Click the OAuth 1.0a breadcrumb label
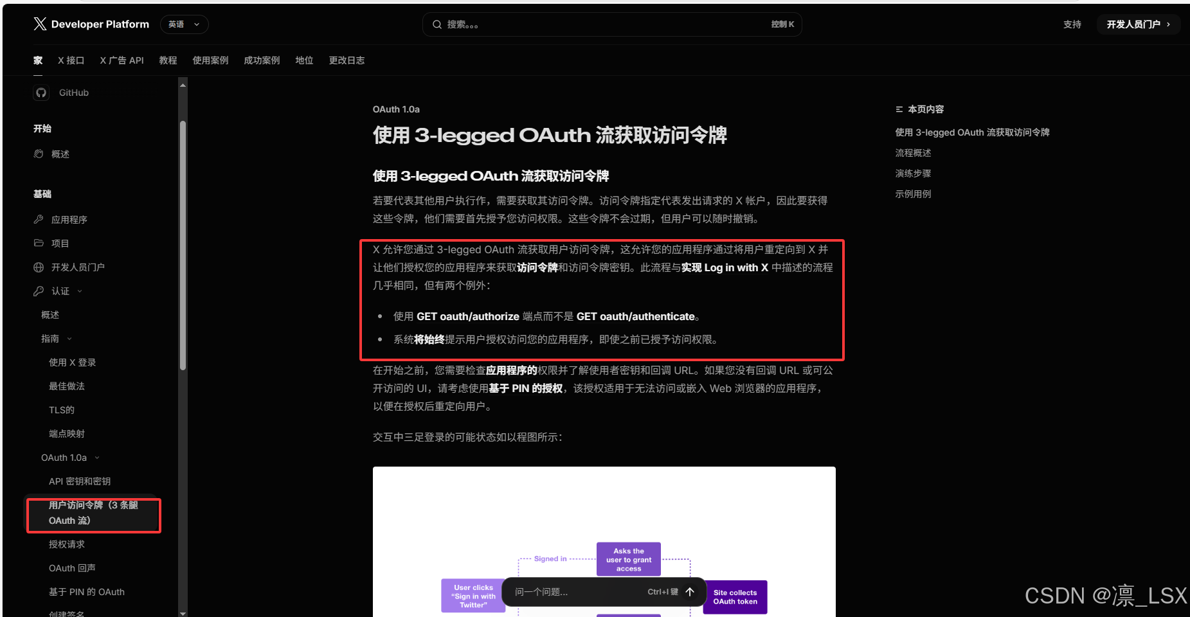 (x=396, y=109)
